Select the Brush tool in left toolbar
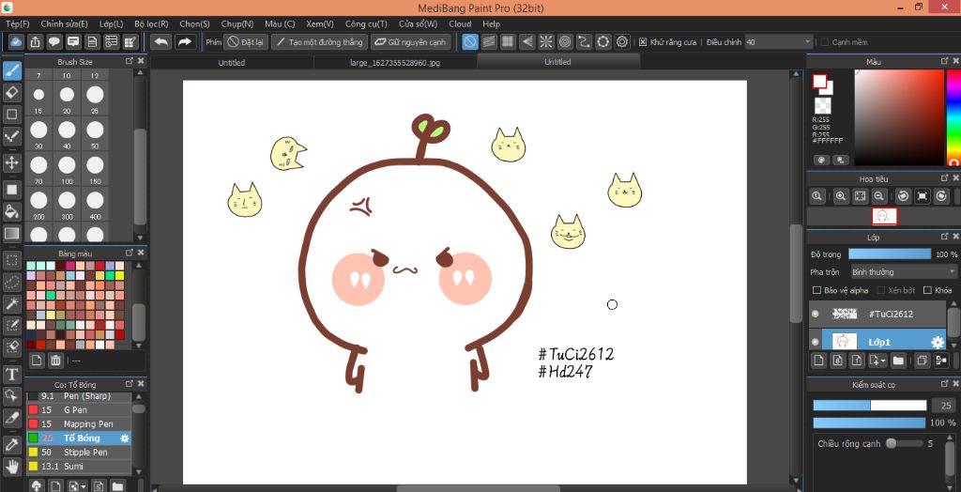The width and height of the screenshot is (961, 492). click(x=12, y=70)
